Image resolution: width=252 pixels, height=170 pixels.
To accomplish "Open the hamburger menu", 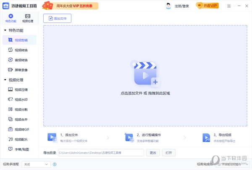I will click(229, 6).
